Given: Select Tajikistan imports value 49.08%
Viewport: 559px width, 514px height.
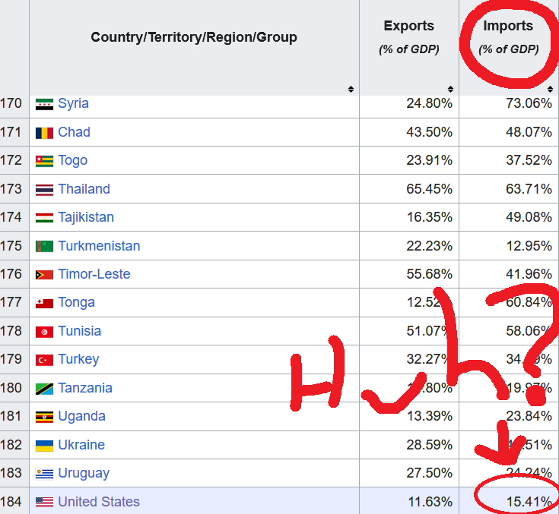Looking at the screenshot, I should tap(529, 217).
